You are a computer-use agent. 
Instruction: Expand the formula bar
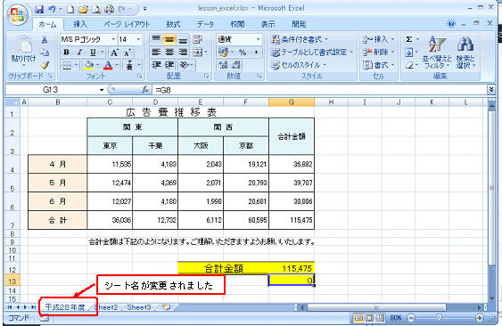[x=491, y=90]
